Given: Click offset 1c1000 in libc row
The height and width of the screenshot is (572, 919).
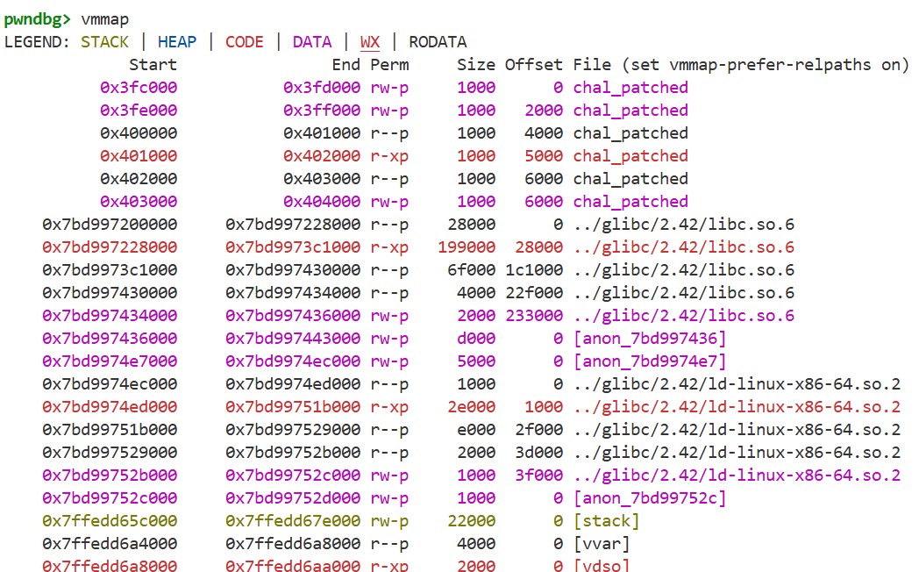Looking at the screenshot, I should pos(533,270).
